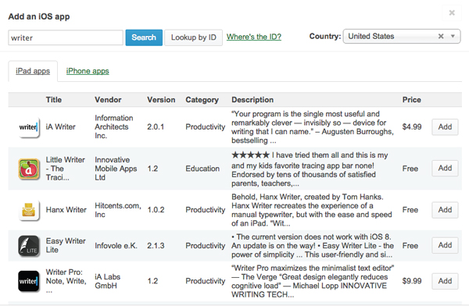Click vendor Innovative Mobile Apps Ltd
This screenshot has height=306, width=469.
tap(116, 169)
